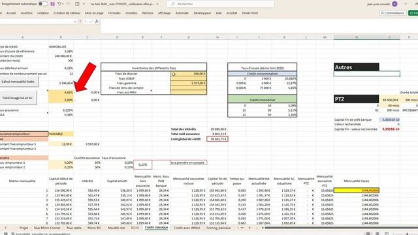Click the Redo arrow icon
418x235 pixels.
[x=68, y=4]
